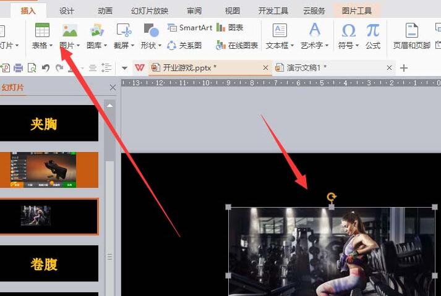Select the 卷腹 slide thumbnail

[49, 263]
